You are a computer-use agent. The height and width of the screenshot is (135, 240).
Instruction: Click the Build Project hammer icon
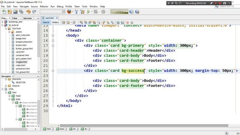76,12
